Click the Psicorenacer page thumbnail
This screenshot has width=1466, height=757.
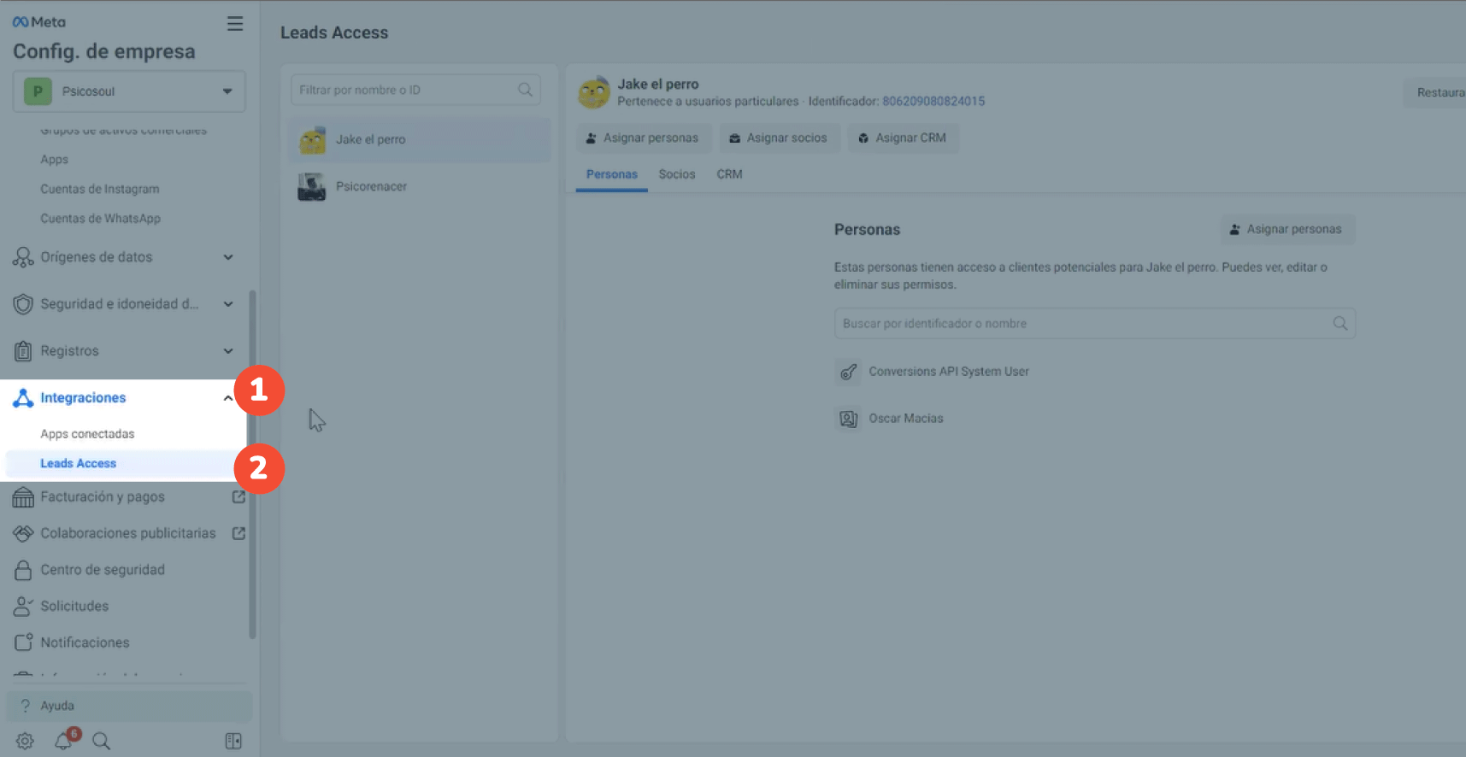[312, 186]
